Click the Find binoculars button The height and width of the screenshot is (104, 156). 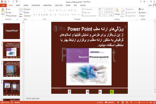pos(141,9)
